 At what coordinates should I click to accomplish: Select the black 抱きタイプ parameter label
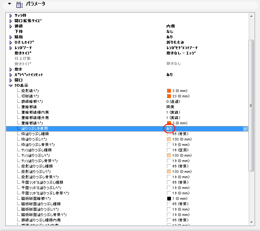(23, 53)
